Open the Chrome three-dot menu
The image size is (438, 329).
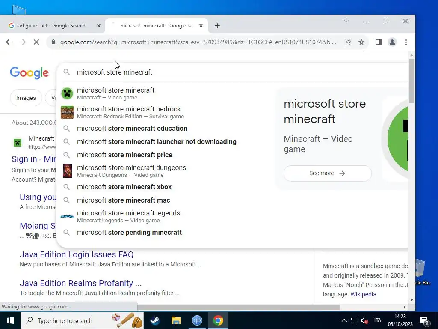[x=406, y=42]
